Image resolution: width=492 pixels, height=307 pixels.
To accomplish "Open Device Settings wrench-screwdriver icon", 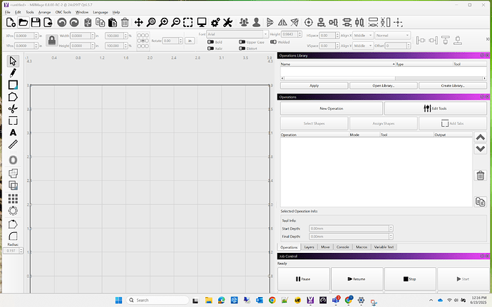I will 227,22.
